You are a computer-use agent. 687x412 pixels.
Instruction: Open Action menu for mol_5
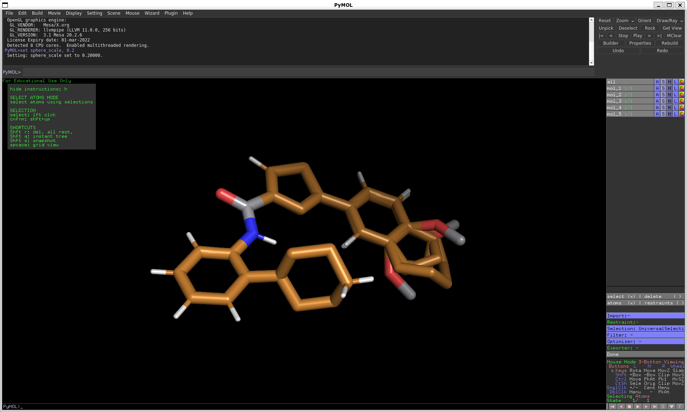(x=657, y=114)
